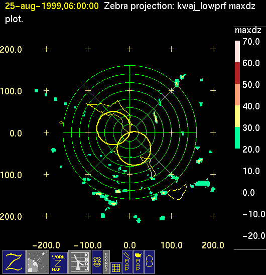Click the MAP icon with USA outline
Viewport: 266px width, 275px height.
click(138, 262)
